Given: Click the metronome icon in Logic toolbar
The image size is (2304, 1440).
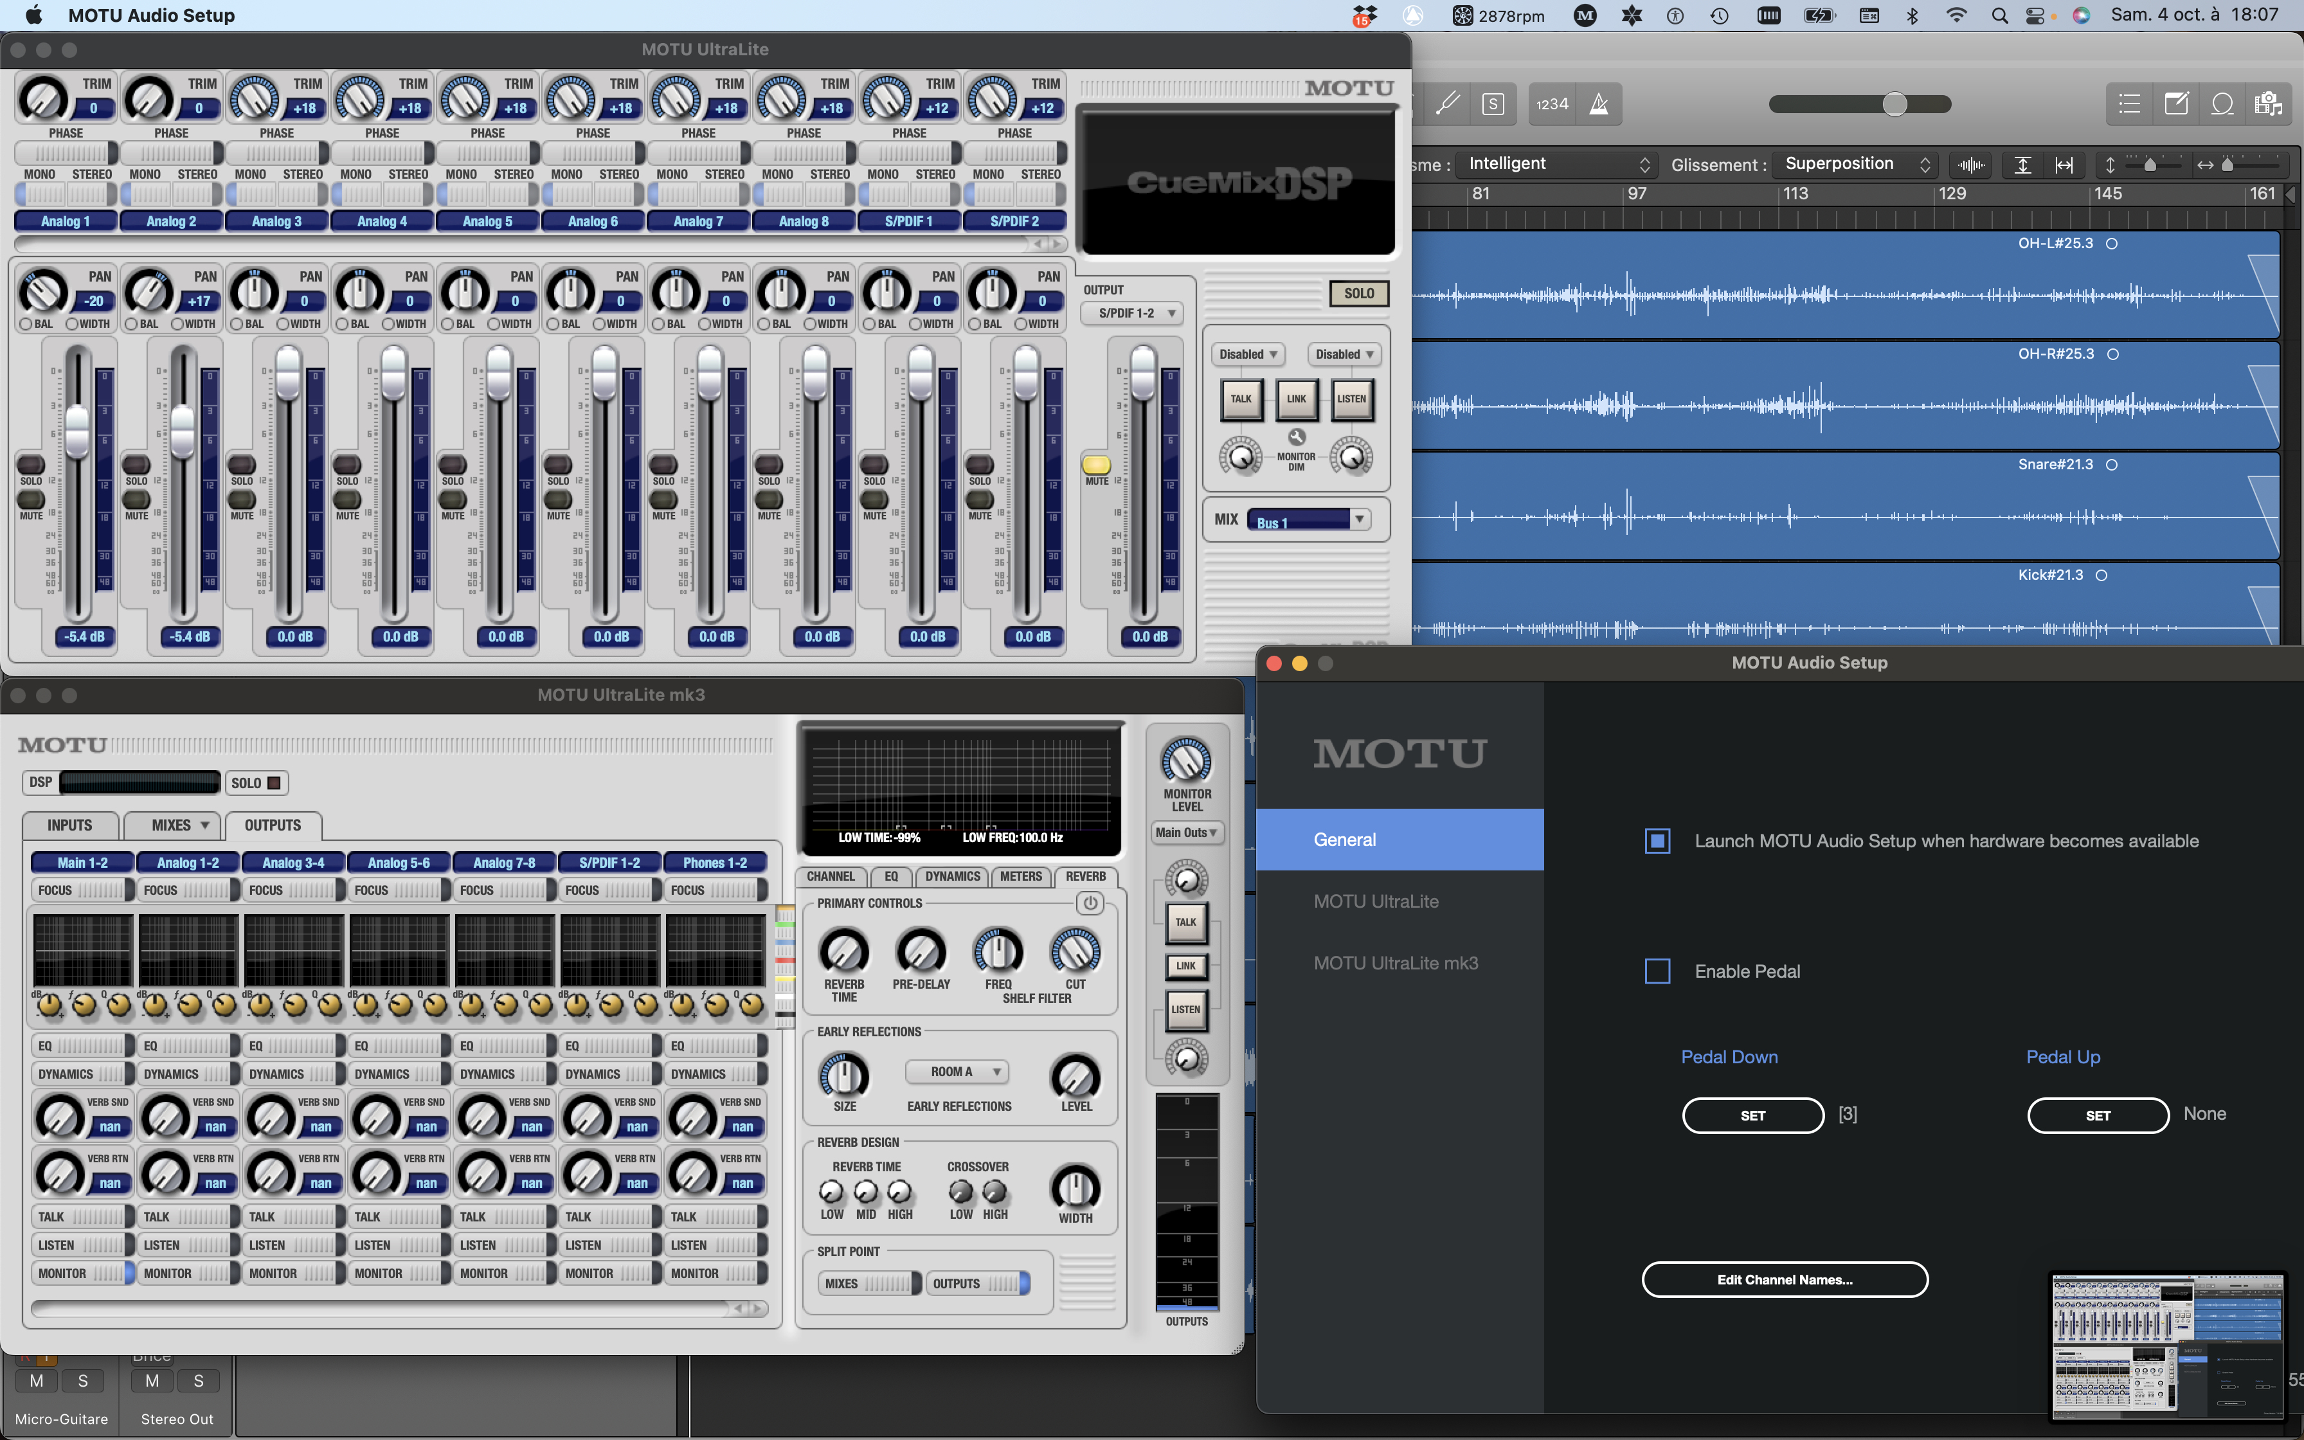Looking at the screenshot, I should pyautogui.click(x=1599, y=104).
